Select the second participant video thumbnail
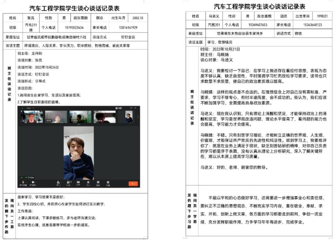The height and width of the screenshot is (240, 335). 56,117
